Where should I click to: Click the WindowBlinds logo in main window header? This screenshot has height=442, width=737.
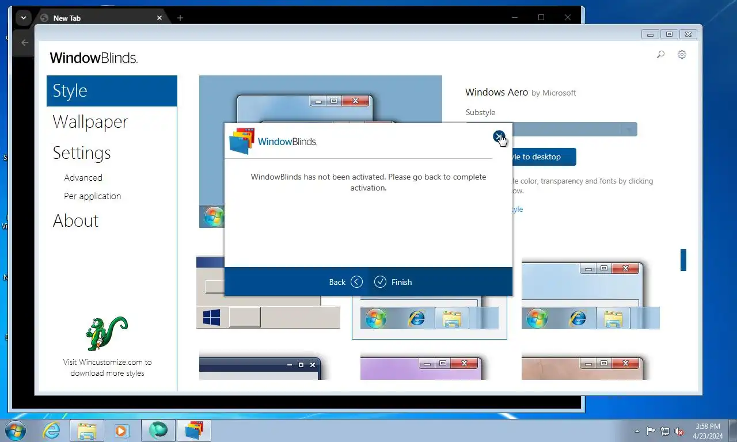tap(94, 58)
